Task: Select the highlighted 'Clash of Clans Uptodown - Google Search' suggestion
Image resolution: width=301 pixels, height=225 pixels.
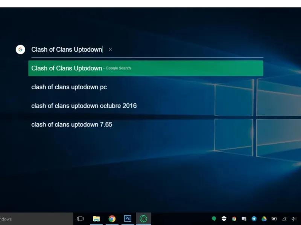Action: click(x=146, y=68)
